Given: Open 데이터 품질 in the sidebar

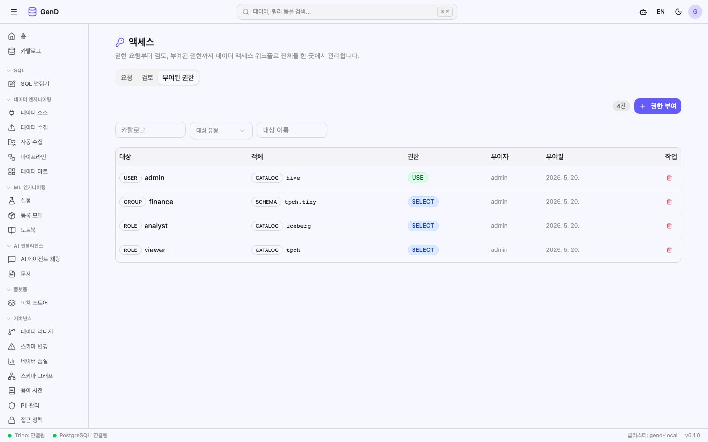Looking at the screenshot, I should [x=44, y=361].
